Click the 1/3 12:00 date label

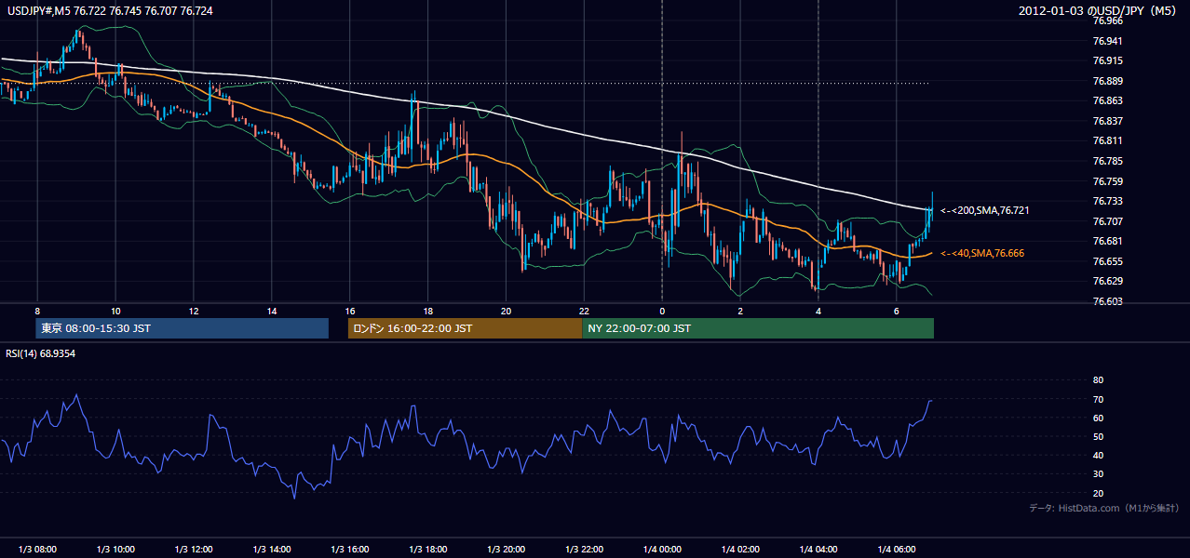click(194, 549)
